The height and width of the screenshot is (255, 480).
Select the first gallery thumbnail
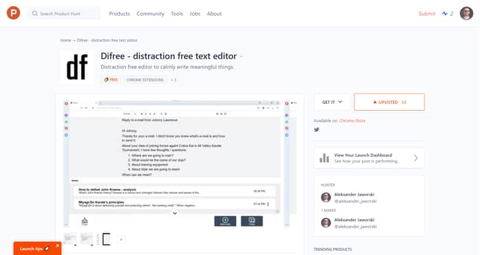(x=70, y=239)
